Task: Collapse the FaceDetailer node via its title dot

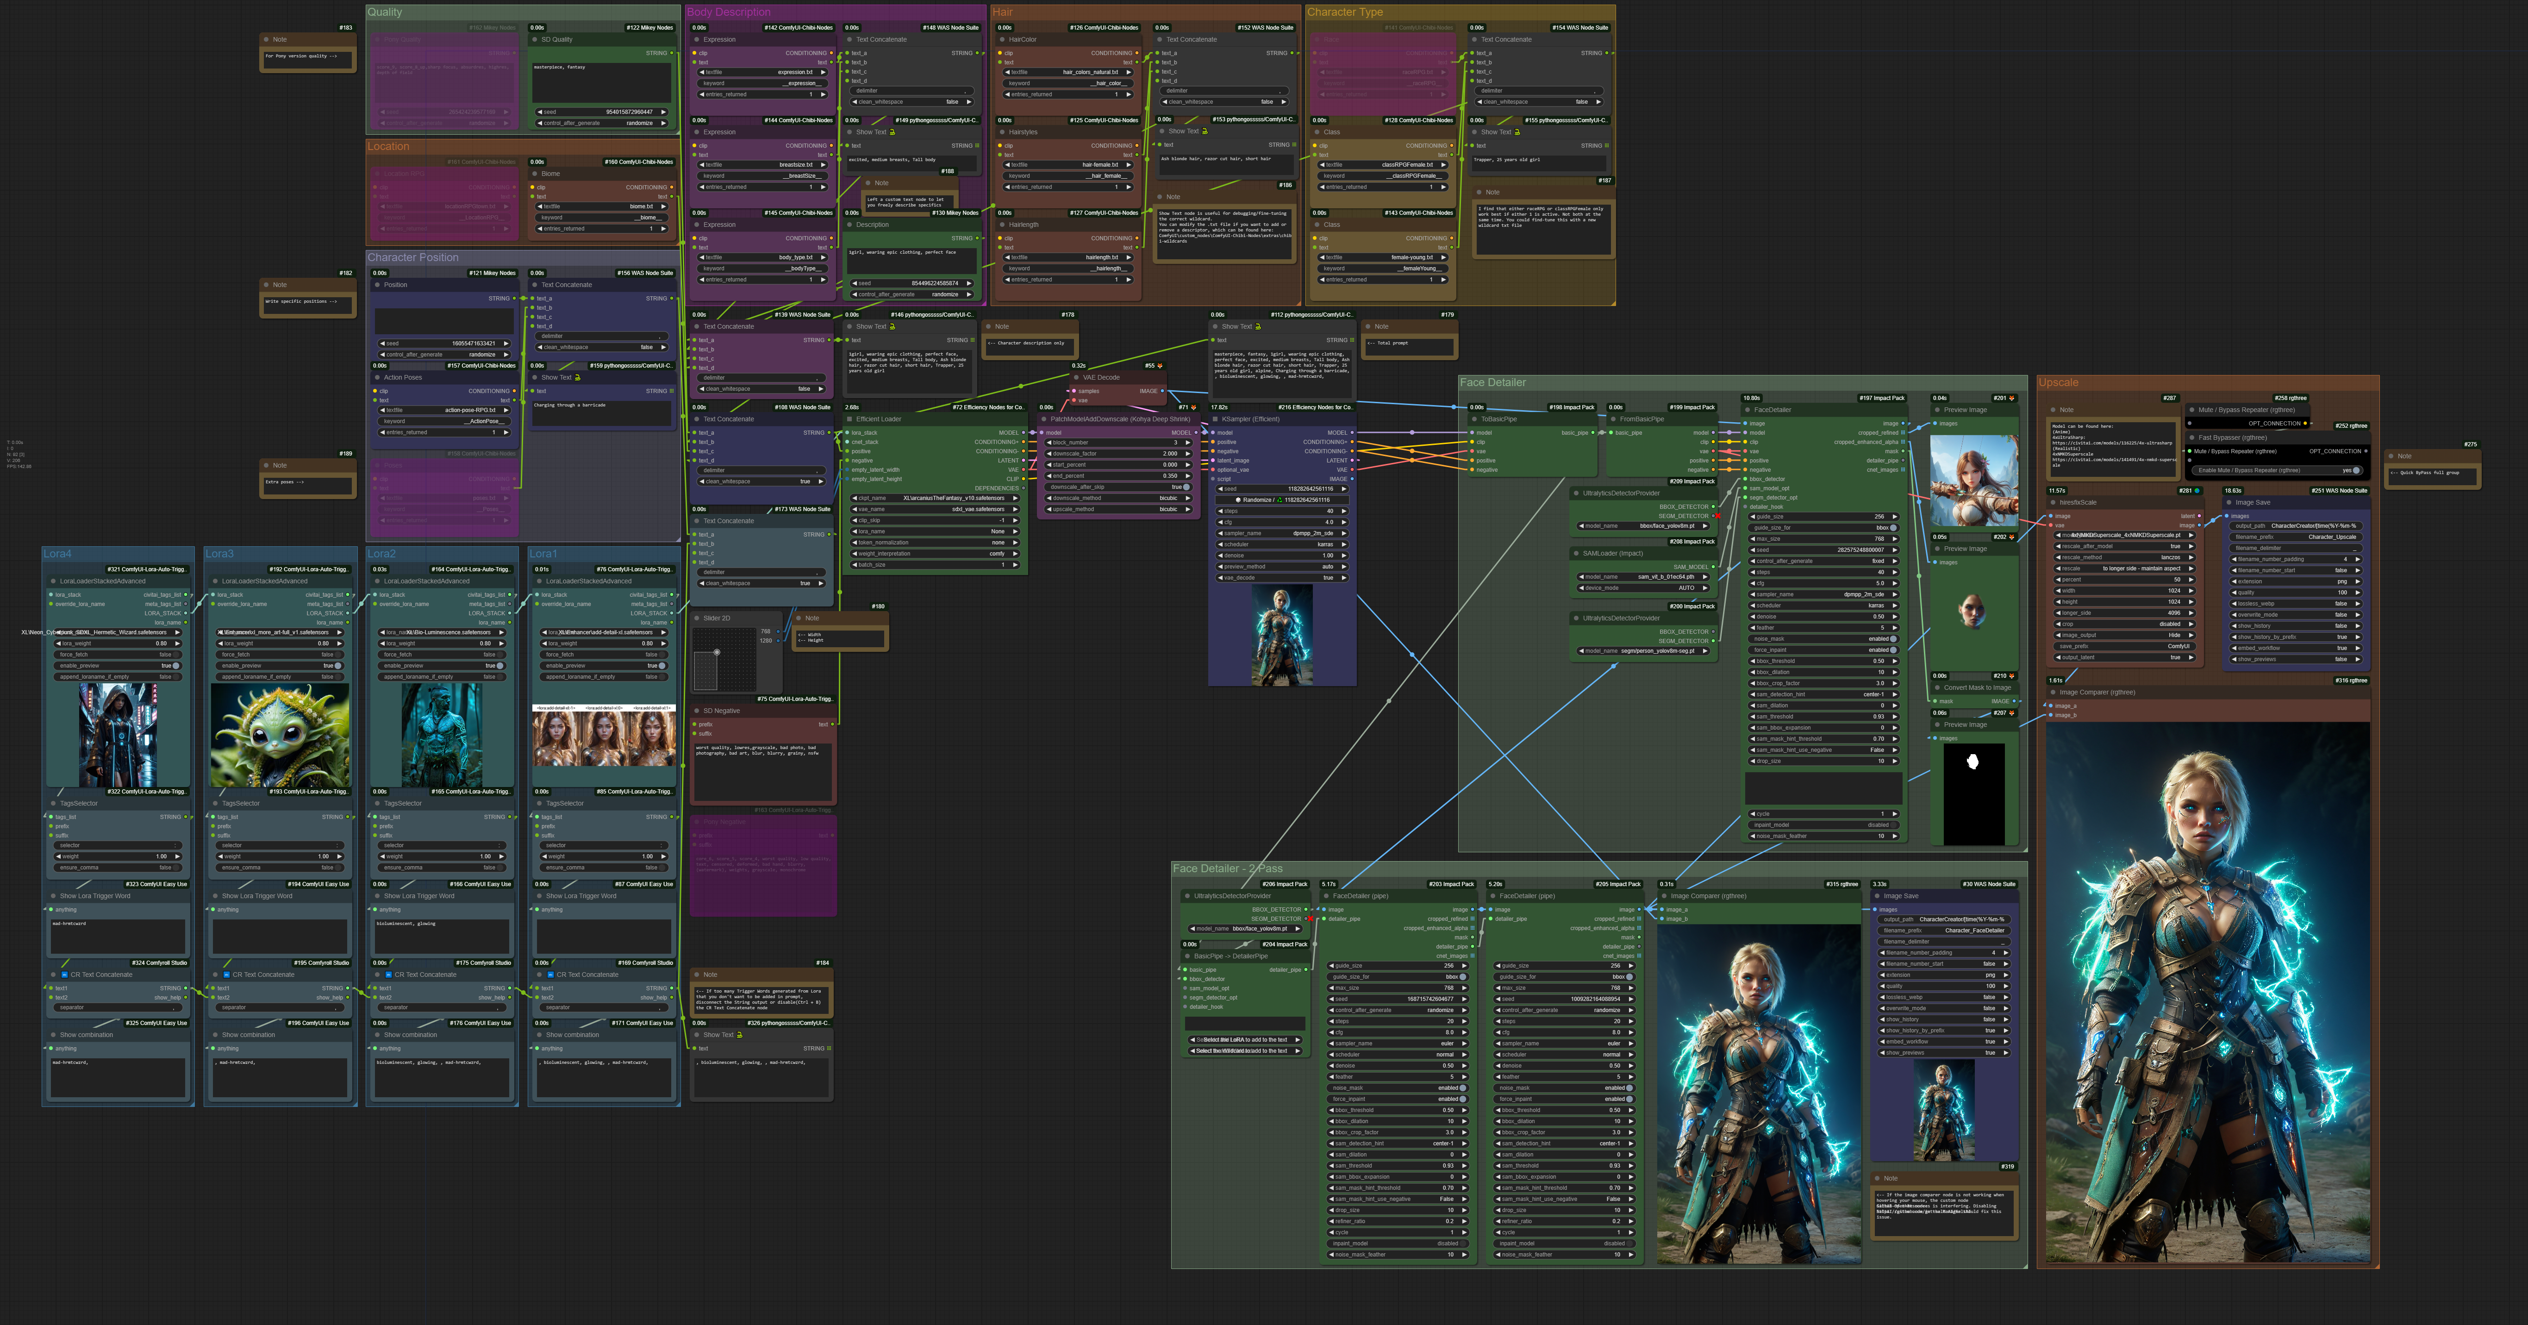Action: (x=1748, y=410)
